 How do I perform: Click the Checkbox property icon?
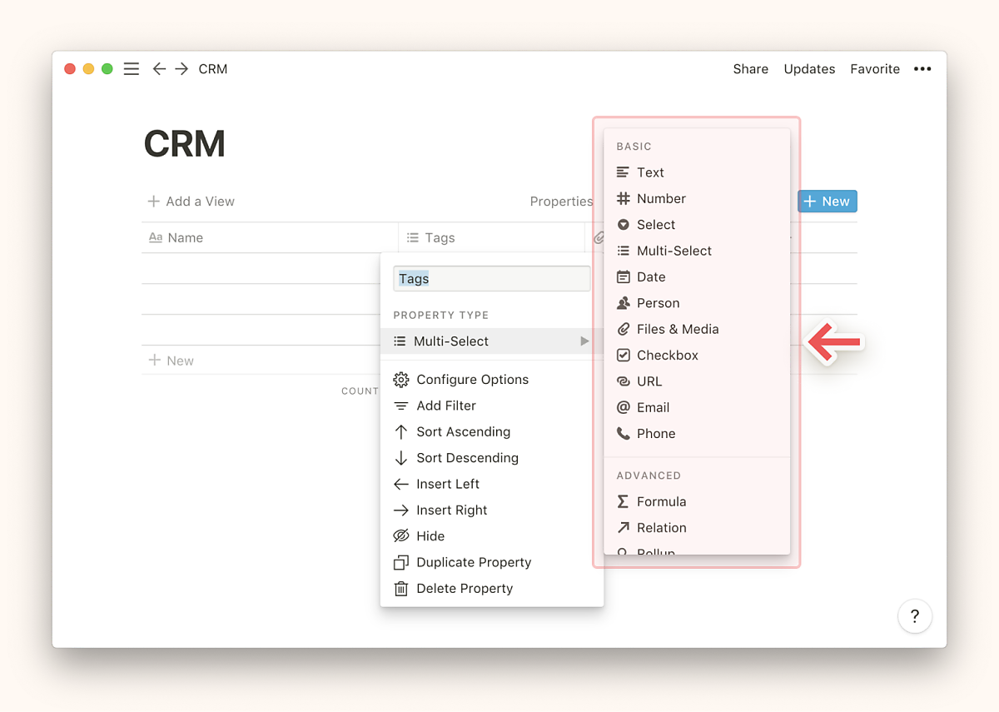coord(623,355)
